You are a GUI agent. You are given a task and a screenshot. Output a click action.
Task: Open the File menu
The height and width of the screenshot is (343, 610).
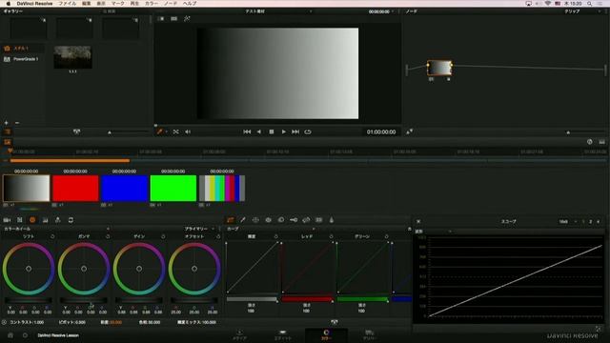click(68, 4)
